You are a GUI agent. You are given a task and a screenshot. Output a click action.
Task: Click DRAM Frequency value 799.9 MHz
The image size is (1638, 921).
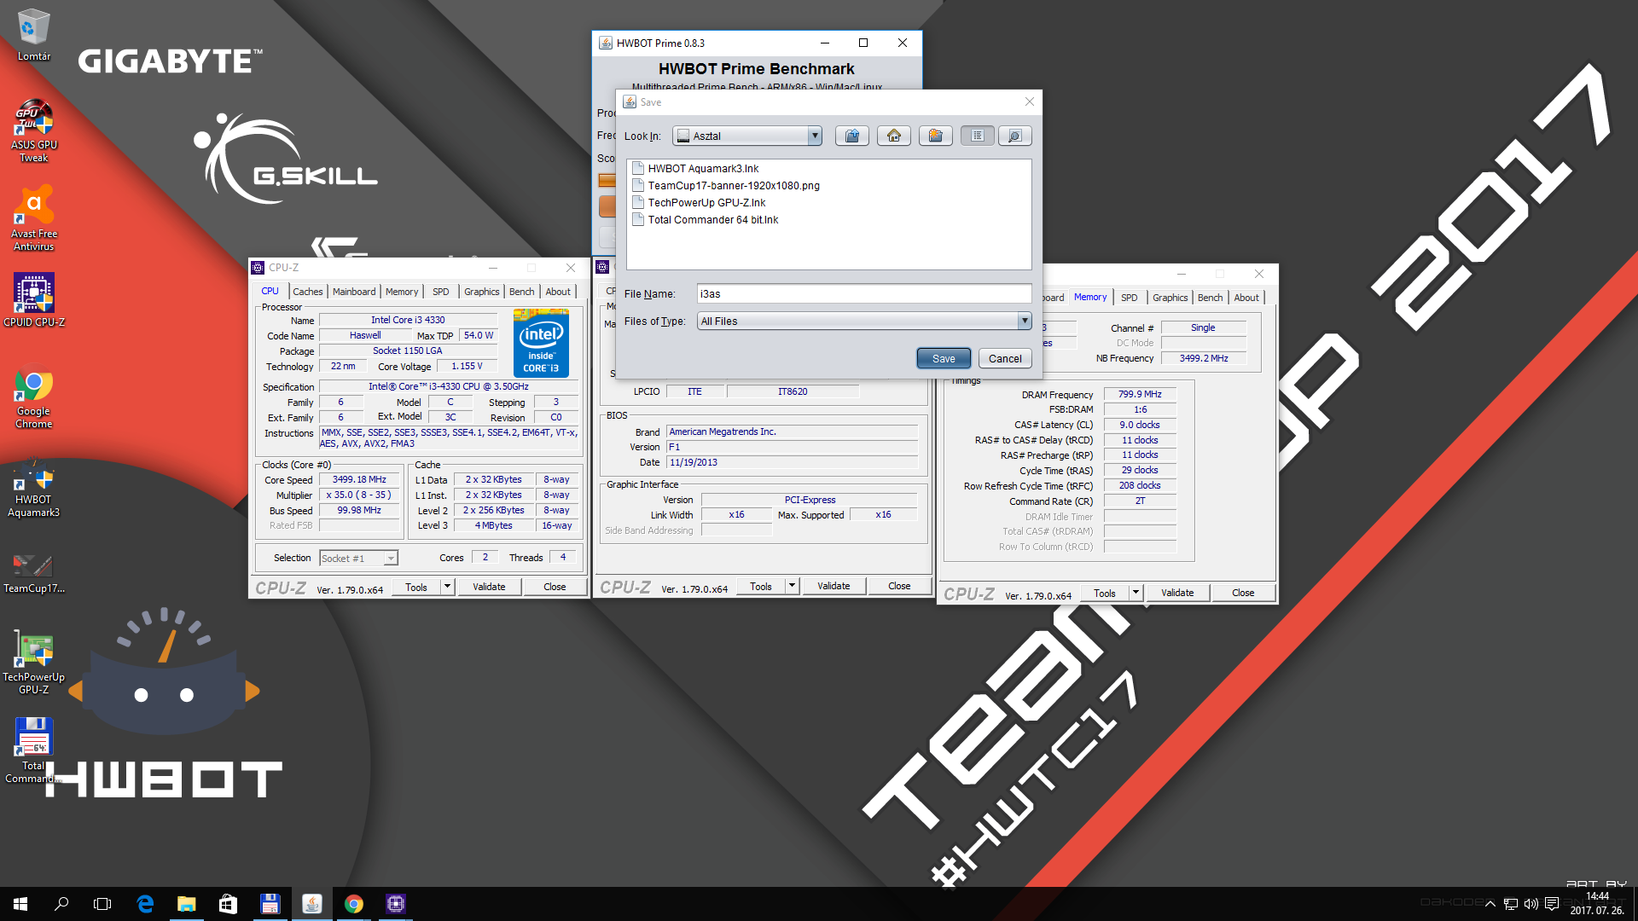1140,394
